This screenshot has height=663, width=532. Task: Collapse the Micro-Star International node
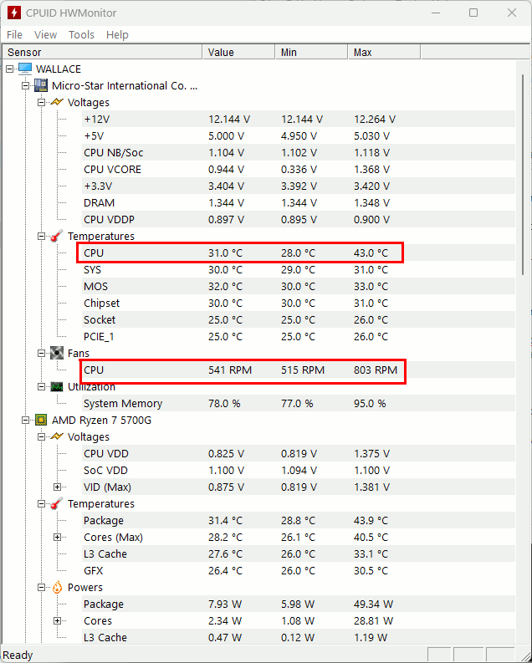[25, 86]
